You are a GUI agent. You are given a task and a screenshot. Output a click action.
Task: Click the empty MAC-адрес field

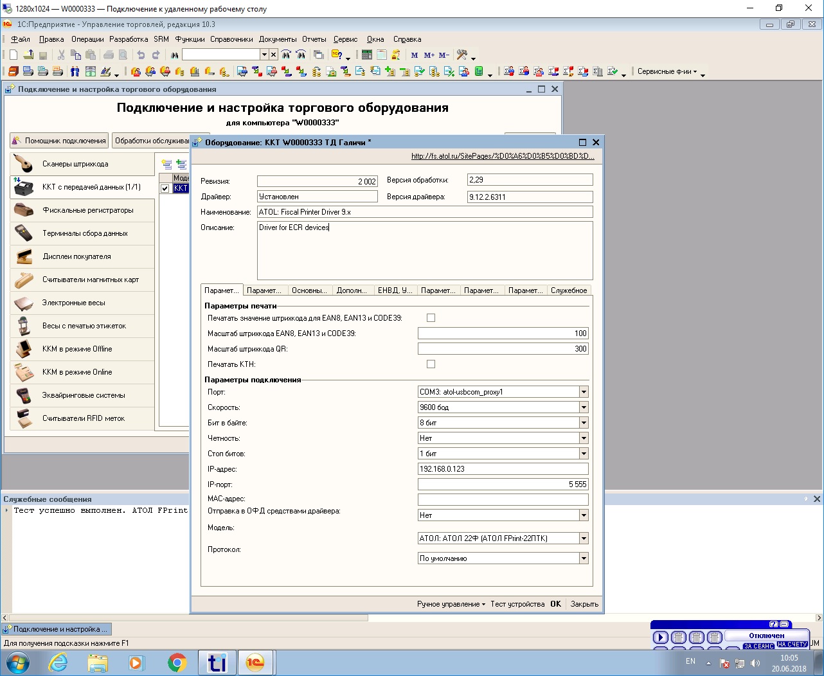503,499
